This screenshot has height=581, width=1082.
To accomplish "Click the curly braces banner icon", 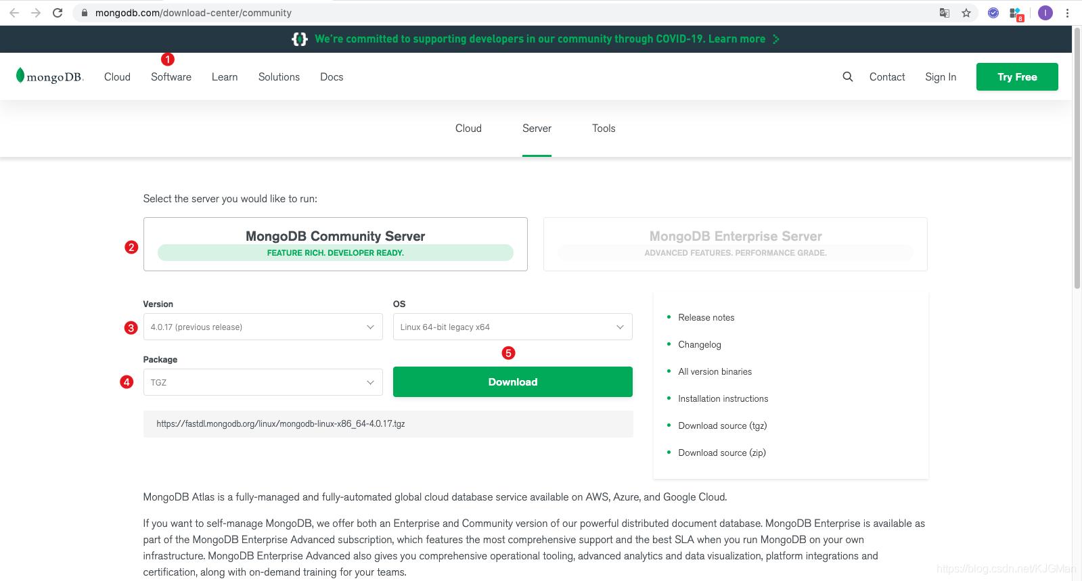I will [300, 39].
